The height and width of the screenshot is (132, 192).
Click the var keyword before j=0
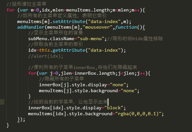(43, 73)
